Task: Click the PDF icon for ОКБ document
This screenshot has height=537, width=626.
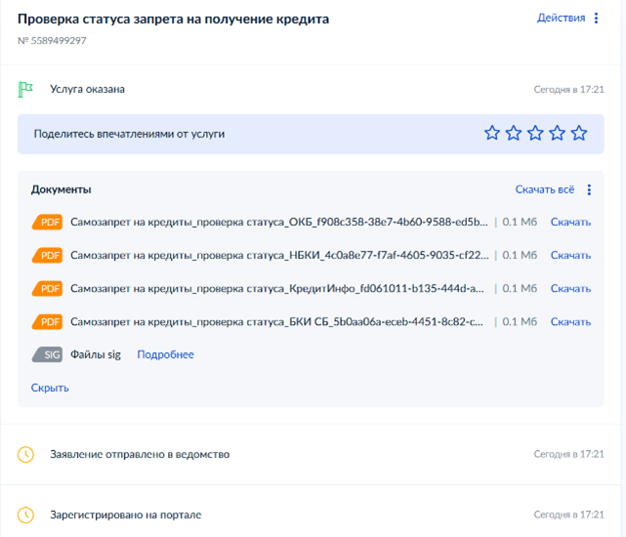Action: point(47,223)
